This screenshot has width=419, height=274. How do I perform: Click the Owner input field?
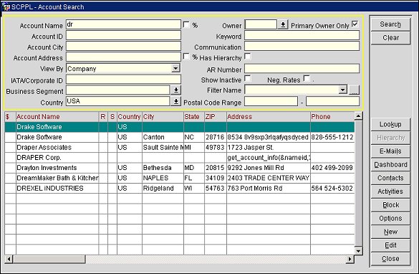[x=261, y=24]
